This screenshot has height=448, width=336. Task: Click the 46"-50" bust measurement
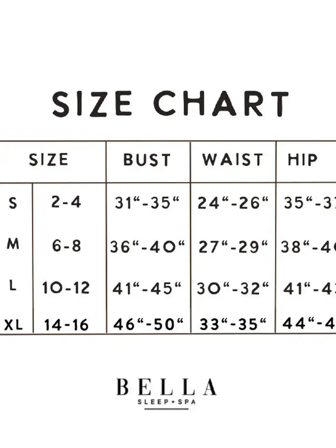coord(148,324)
